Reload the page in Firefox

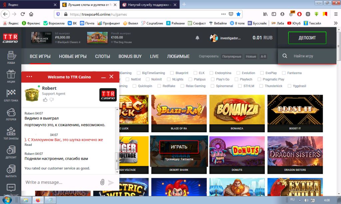(23, 14)
